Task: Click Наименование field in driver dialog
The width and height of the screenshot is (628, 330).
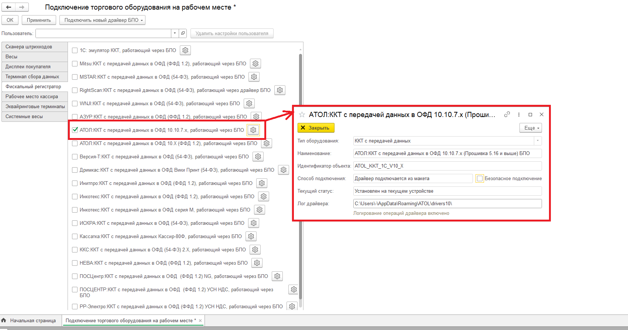Action: coord(447,153)
